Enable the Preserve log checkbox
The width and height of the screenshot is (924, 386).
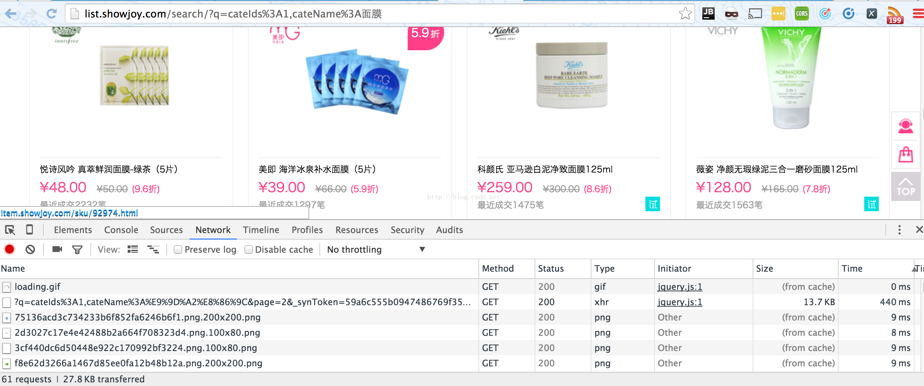coord(178,249)
